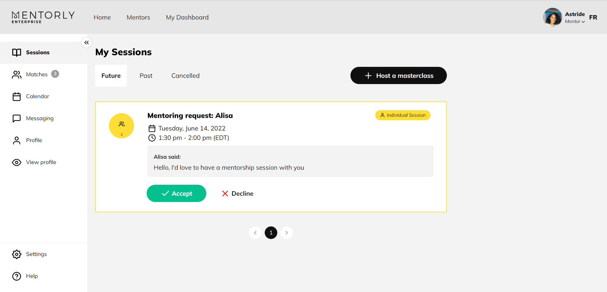Expand the Mentor role dropdown under Astride

(575, 21)
